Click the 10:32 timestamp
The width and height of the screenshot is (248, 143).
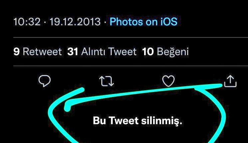point(27,22)
